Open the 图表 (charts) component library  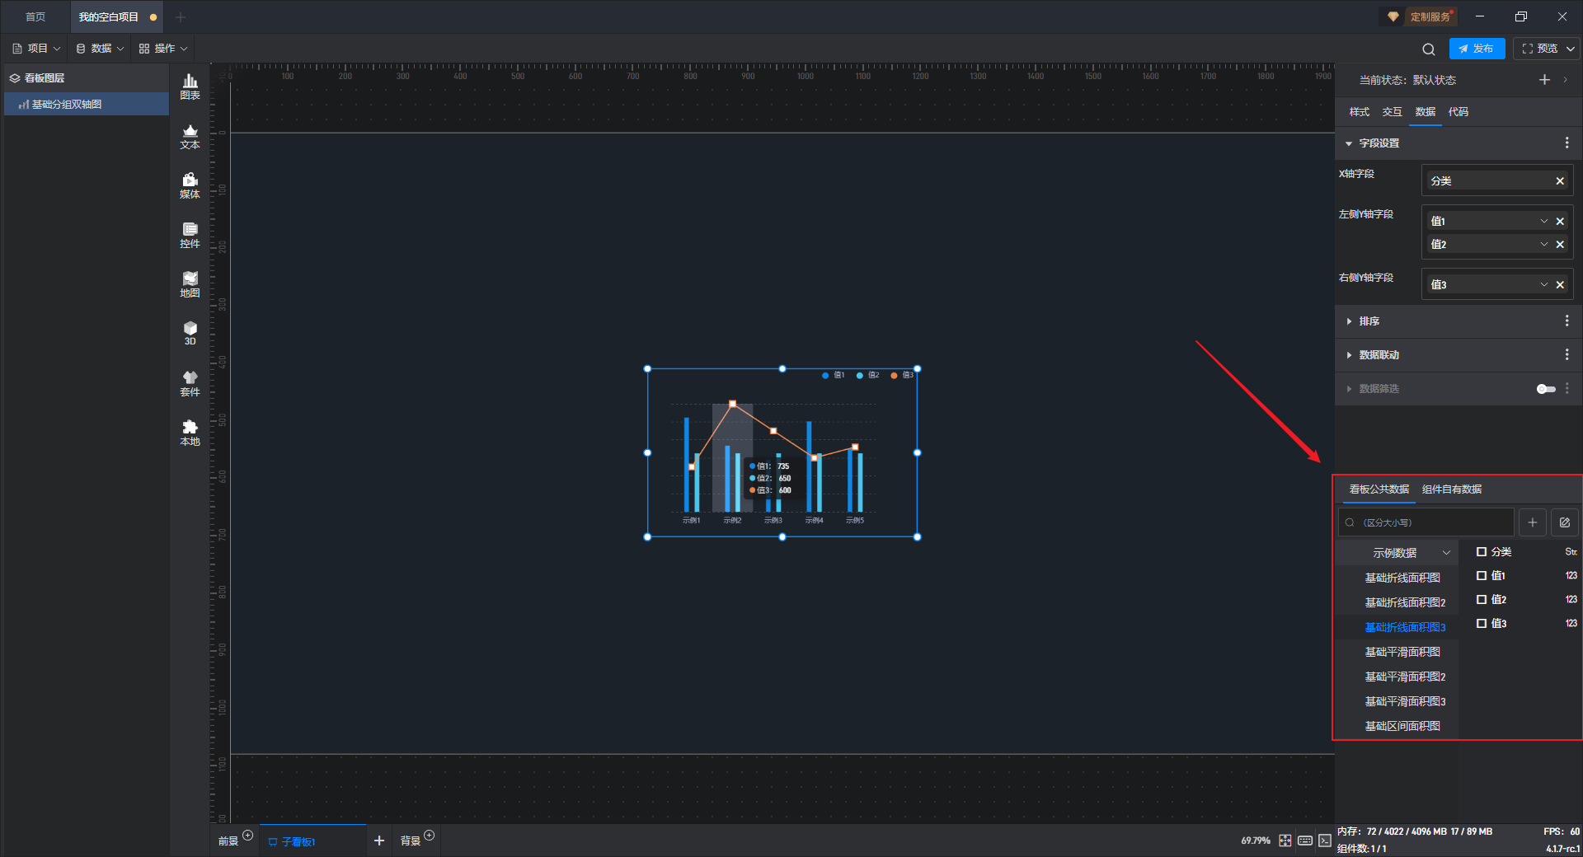[x=190, y=87]
